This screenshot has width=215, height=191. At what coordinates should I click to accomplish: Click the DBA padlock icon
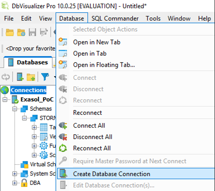(24, 183)
